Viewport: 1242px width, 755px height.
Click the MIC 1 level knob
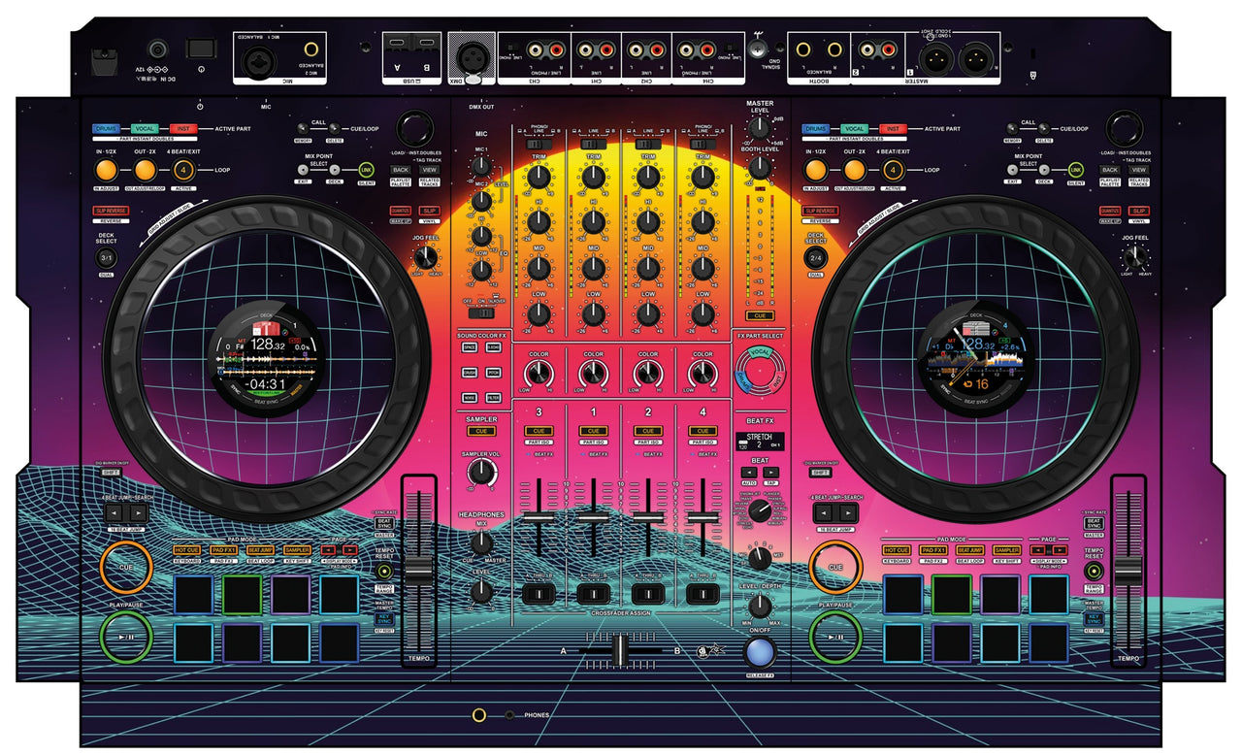click(x=481, y=166)
